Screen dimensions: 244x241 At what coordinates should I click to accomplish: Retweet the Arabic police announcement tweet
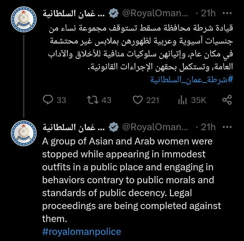(x=91, y=100)
